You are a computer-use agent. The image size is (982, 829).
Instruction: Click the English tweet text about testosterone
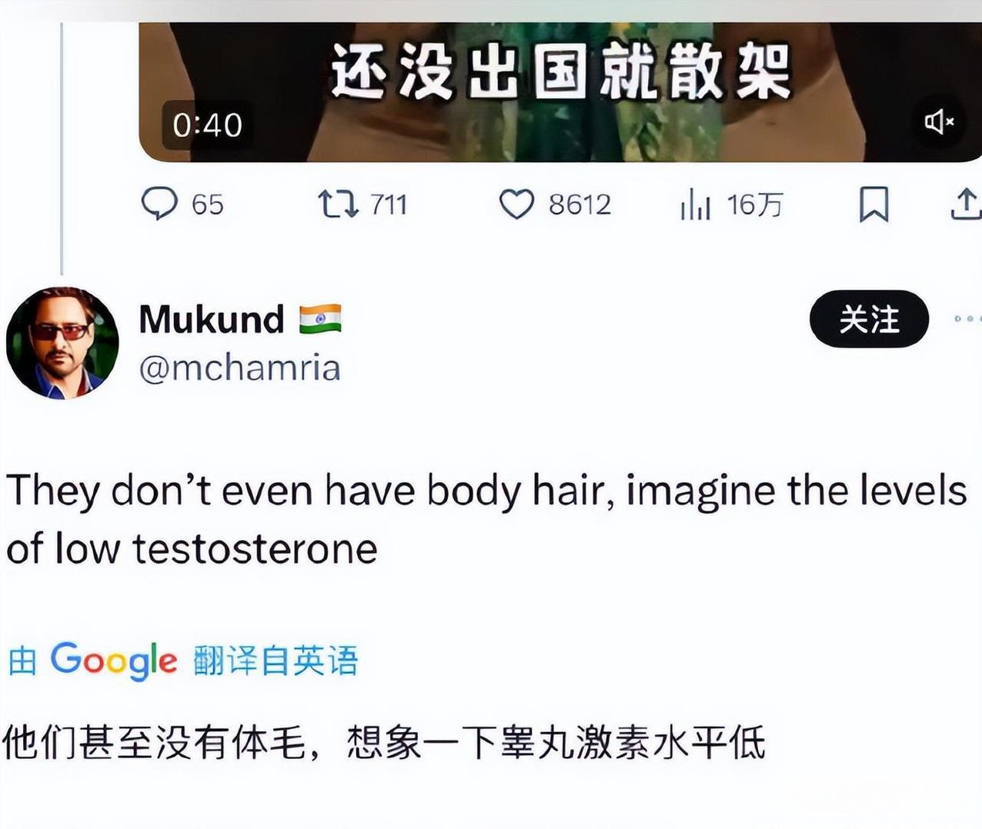(x=486, y=519)
